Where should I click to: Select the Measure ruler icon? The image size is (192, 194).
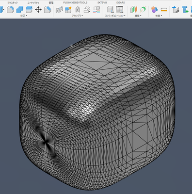tap(164, 10)
